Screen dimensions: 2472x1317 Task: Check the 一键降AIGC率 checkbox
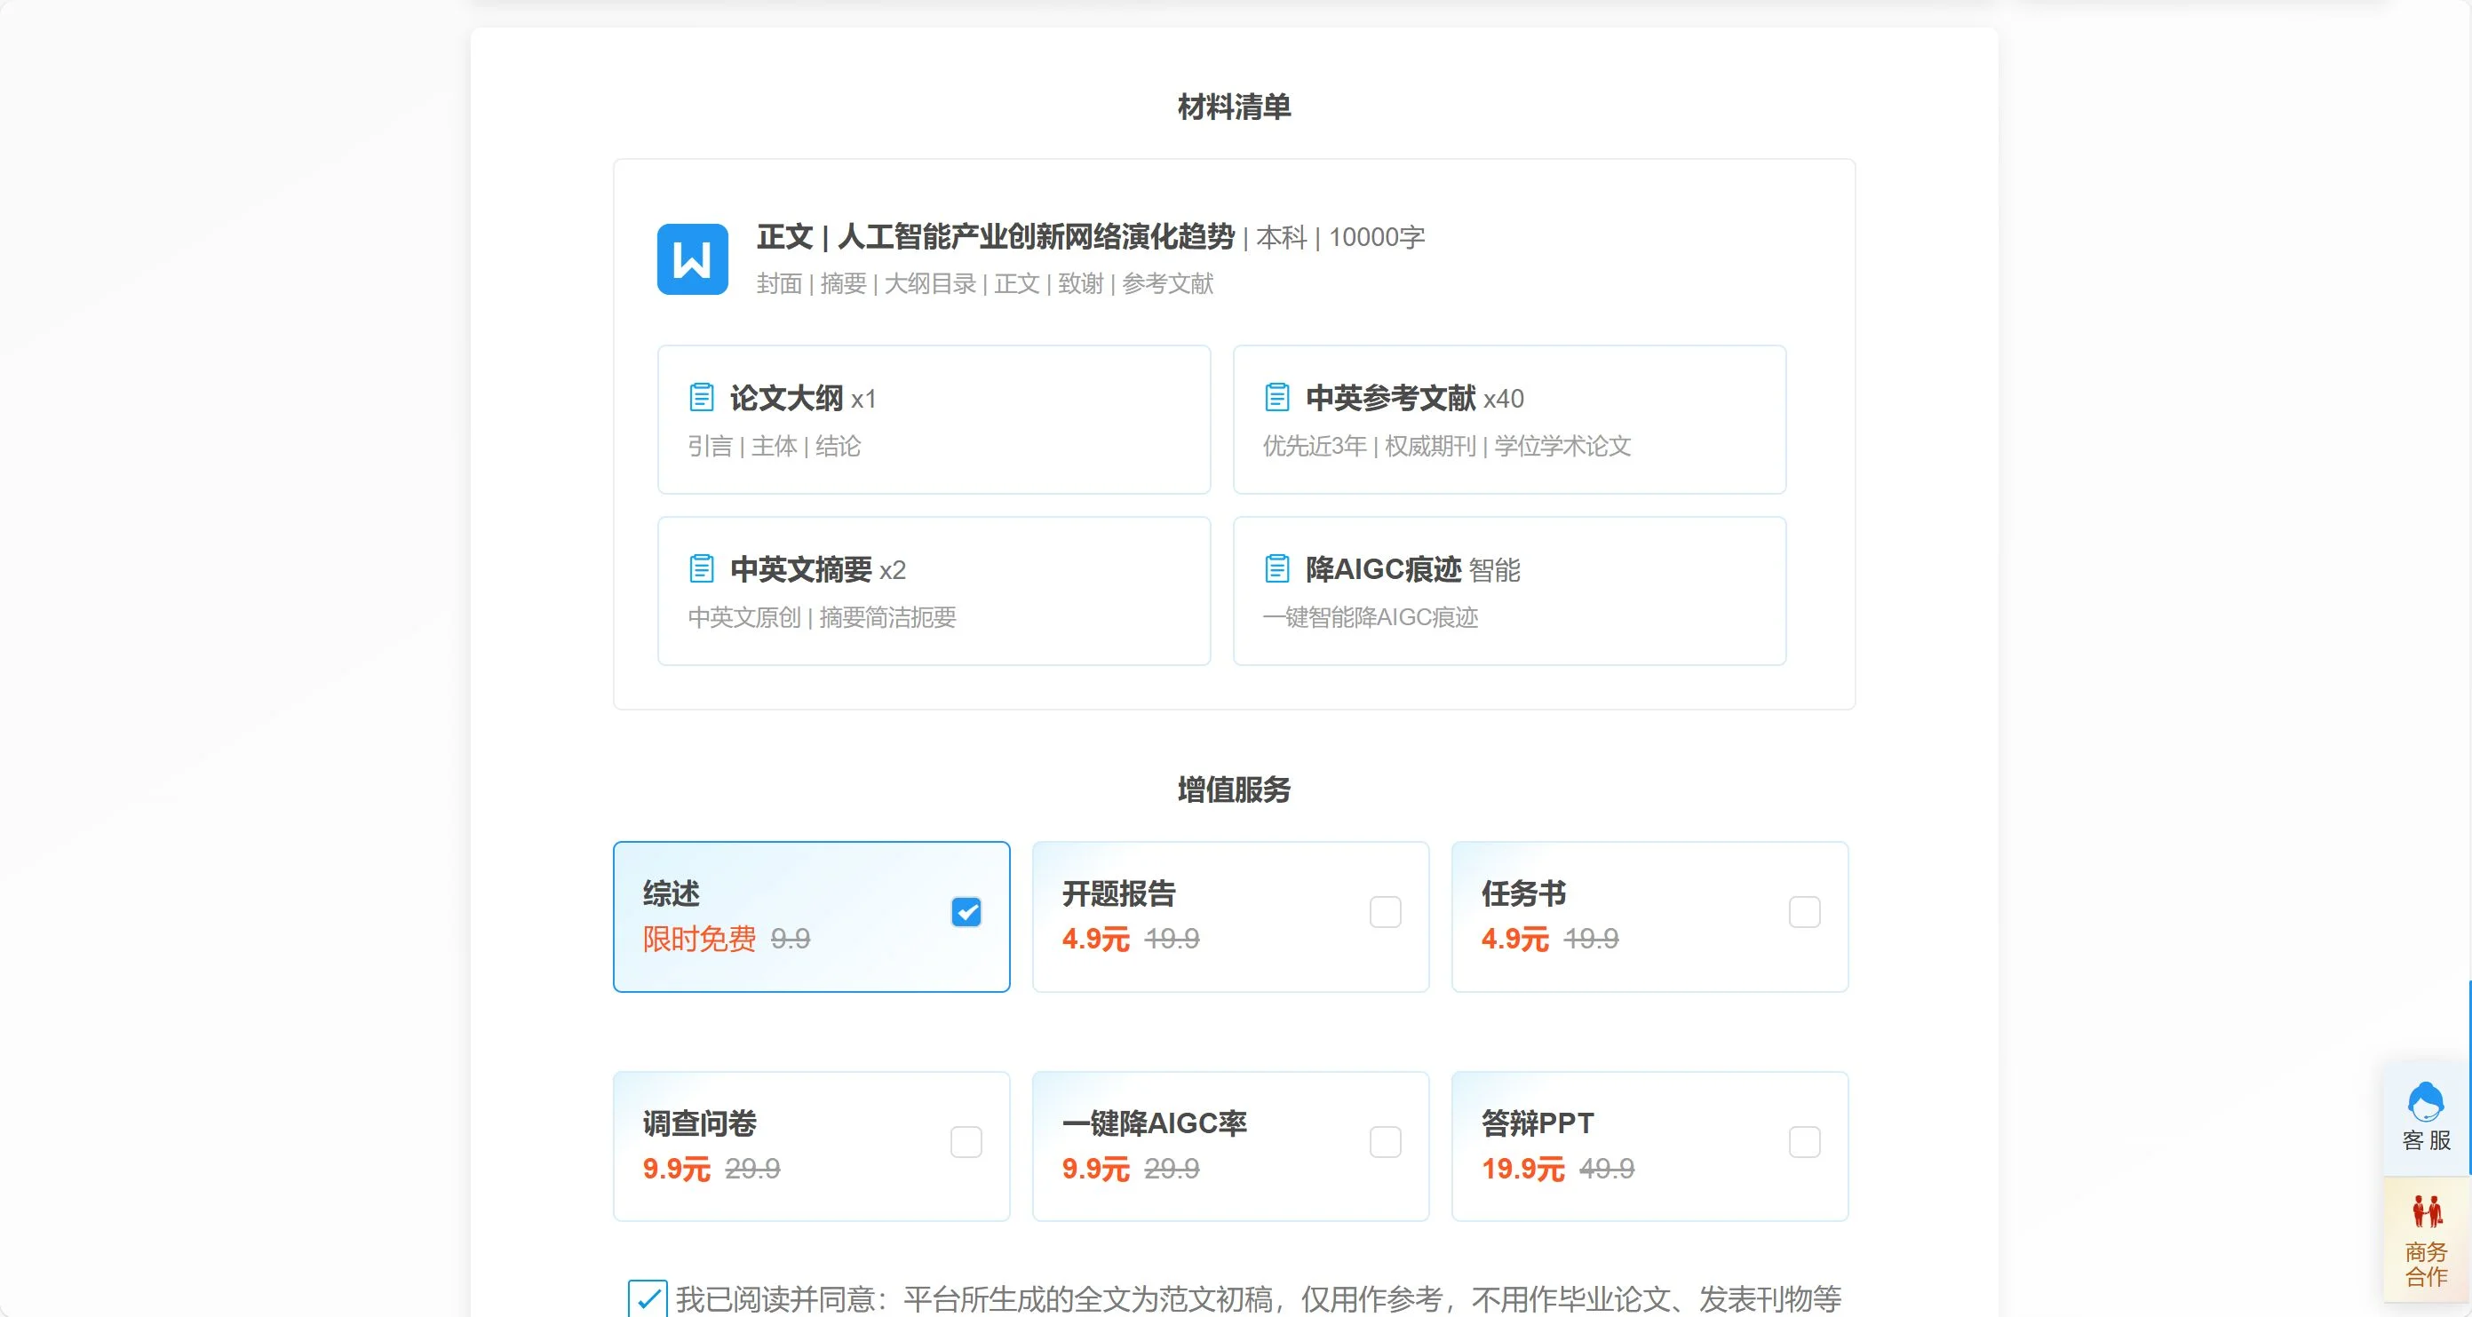(x=1386, y=1141)
